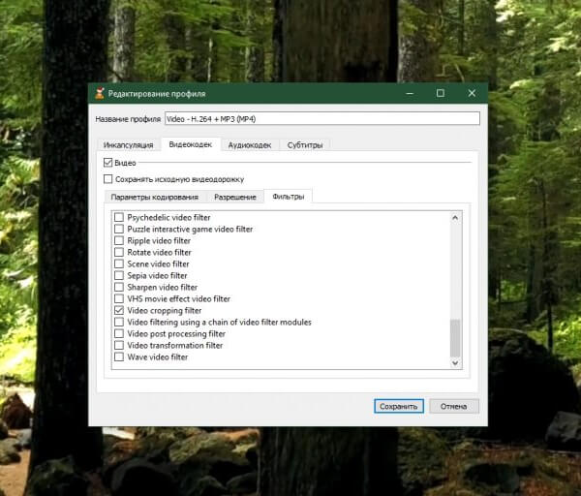Open the Аудиокодек tab
This screenshot has height=496, width=581.
click(249, 145)
